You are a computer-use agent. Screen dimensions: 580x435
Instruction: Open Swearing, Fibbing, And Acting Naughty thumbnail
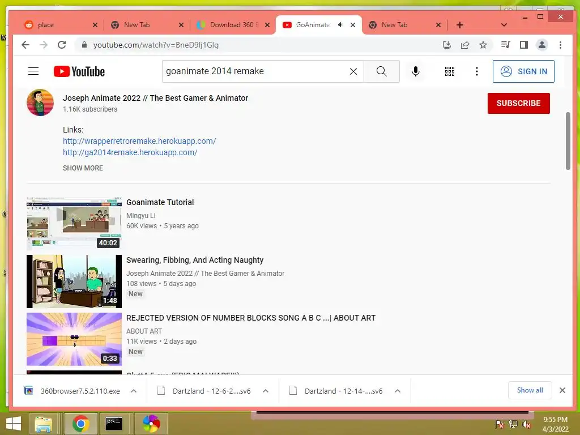74,282
